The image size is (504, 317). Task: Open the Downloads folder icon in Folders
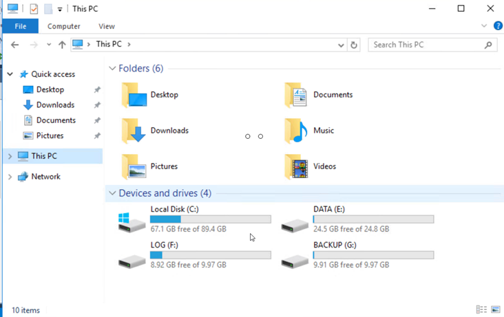point(134,131)
